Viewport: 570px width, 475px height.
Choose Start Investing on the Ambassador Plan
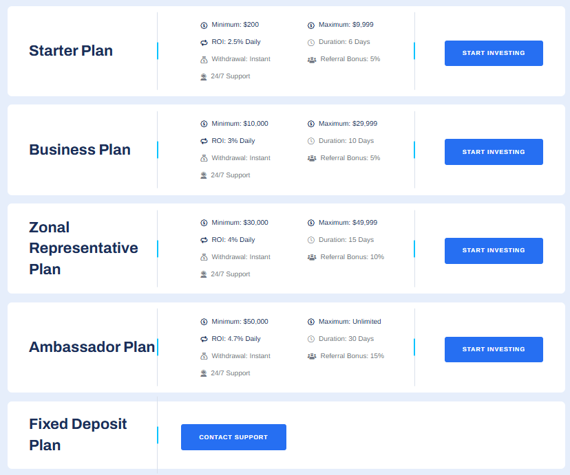click(494, 349)
